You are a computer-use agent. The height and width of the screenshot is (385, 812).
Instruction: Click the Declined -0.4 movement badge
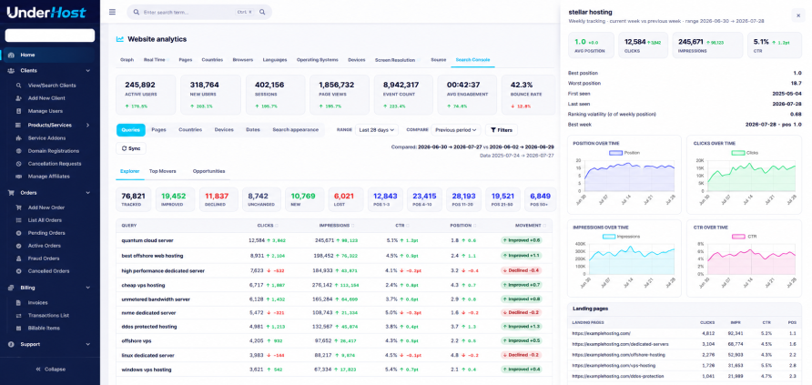pyautogui.click(x=521, y=270)
